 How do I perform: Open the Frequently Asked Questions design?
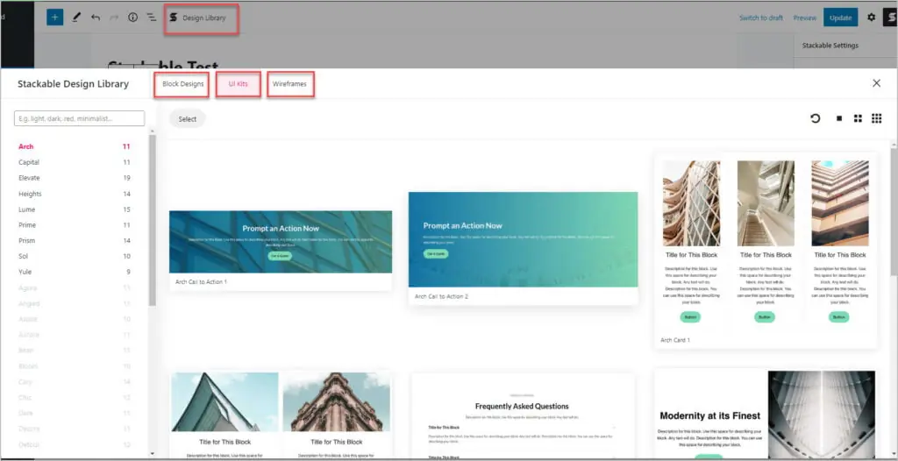coord(523,416)
